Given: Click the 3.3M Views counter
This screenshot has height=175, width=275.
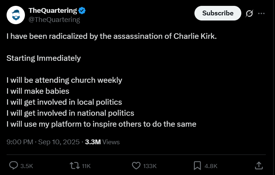Looking at the screenshot, I should coord(102,142).
